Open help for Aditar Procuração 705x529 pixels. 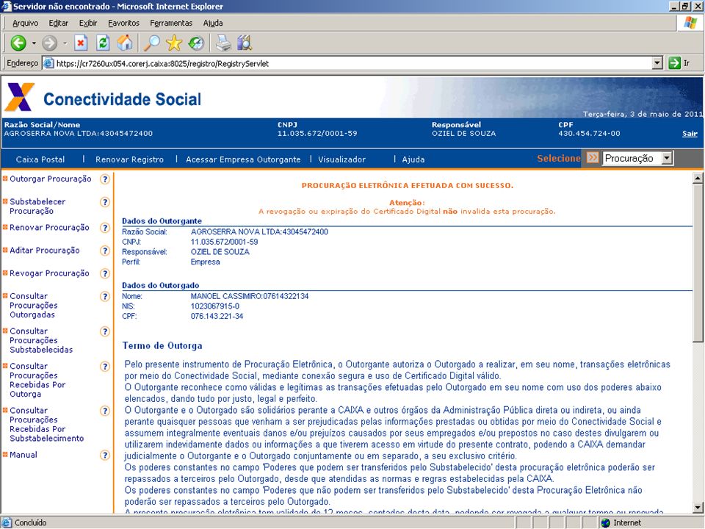tap(105, 251)
